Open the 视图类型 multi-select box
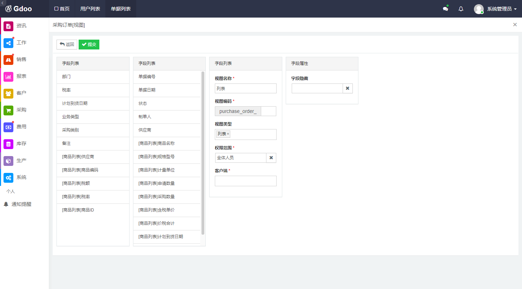The height and width of the screenshot is (289, 522). point(253,134)
